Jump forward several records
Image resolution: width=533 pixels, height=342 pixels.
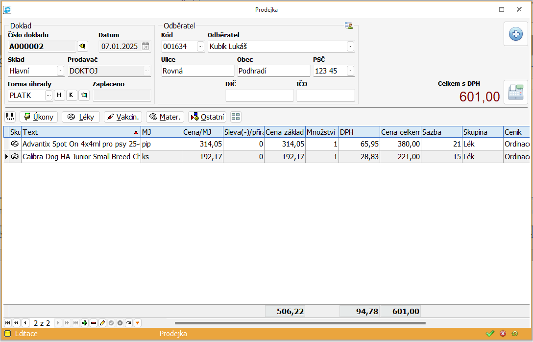tap(67, 323)
